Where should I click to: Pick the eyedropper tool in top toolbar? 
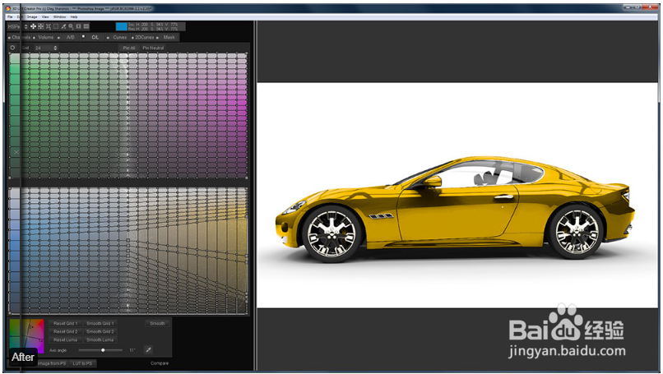63,26
